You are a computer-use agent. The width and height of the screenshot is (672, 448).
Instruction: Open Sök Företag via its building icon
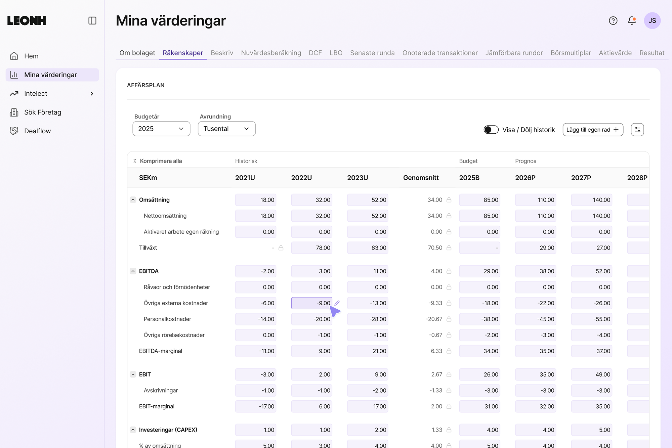click(14, 112)
